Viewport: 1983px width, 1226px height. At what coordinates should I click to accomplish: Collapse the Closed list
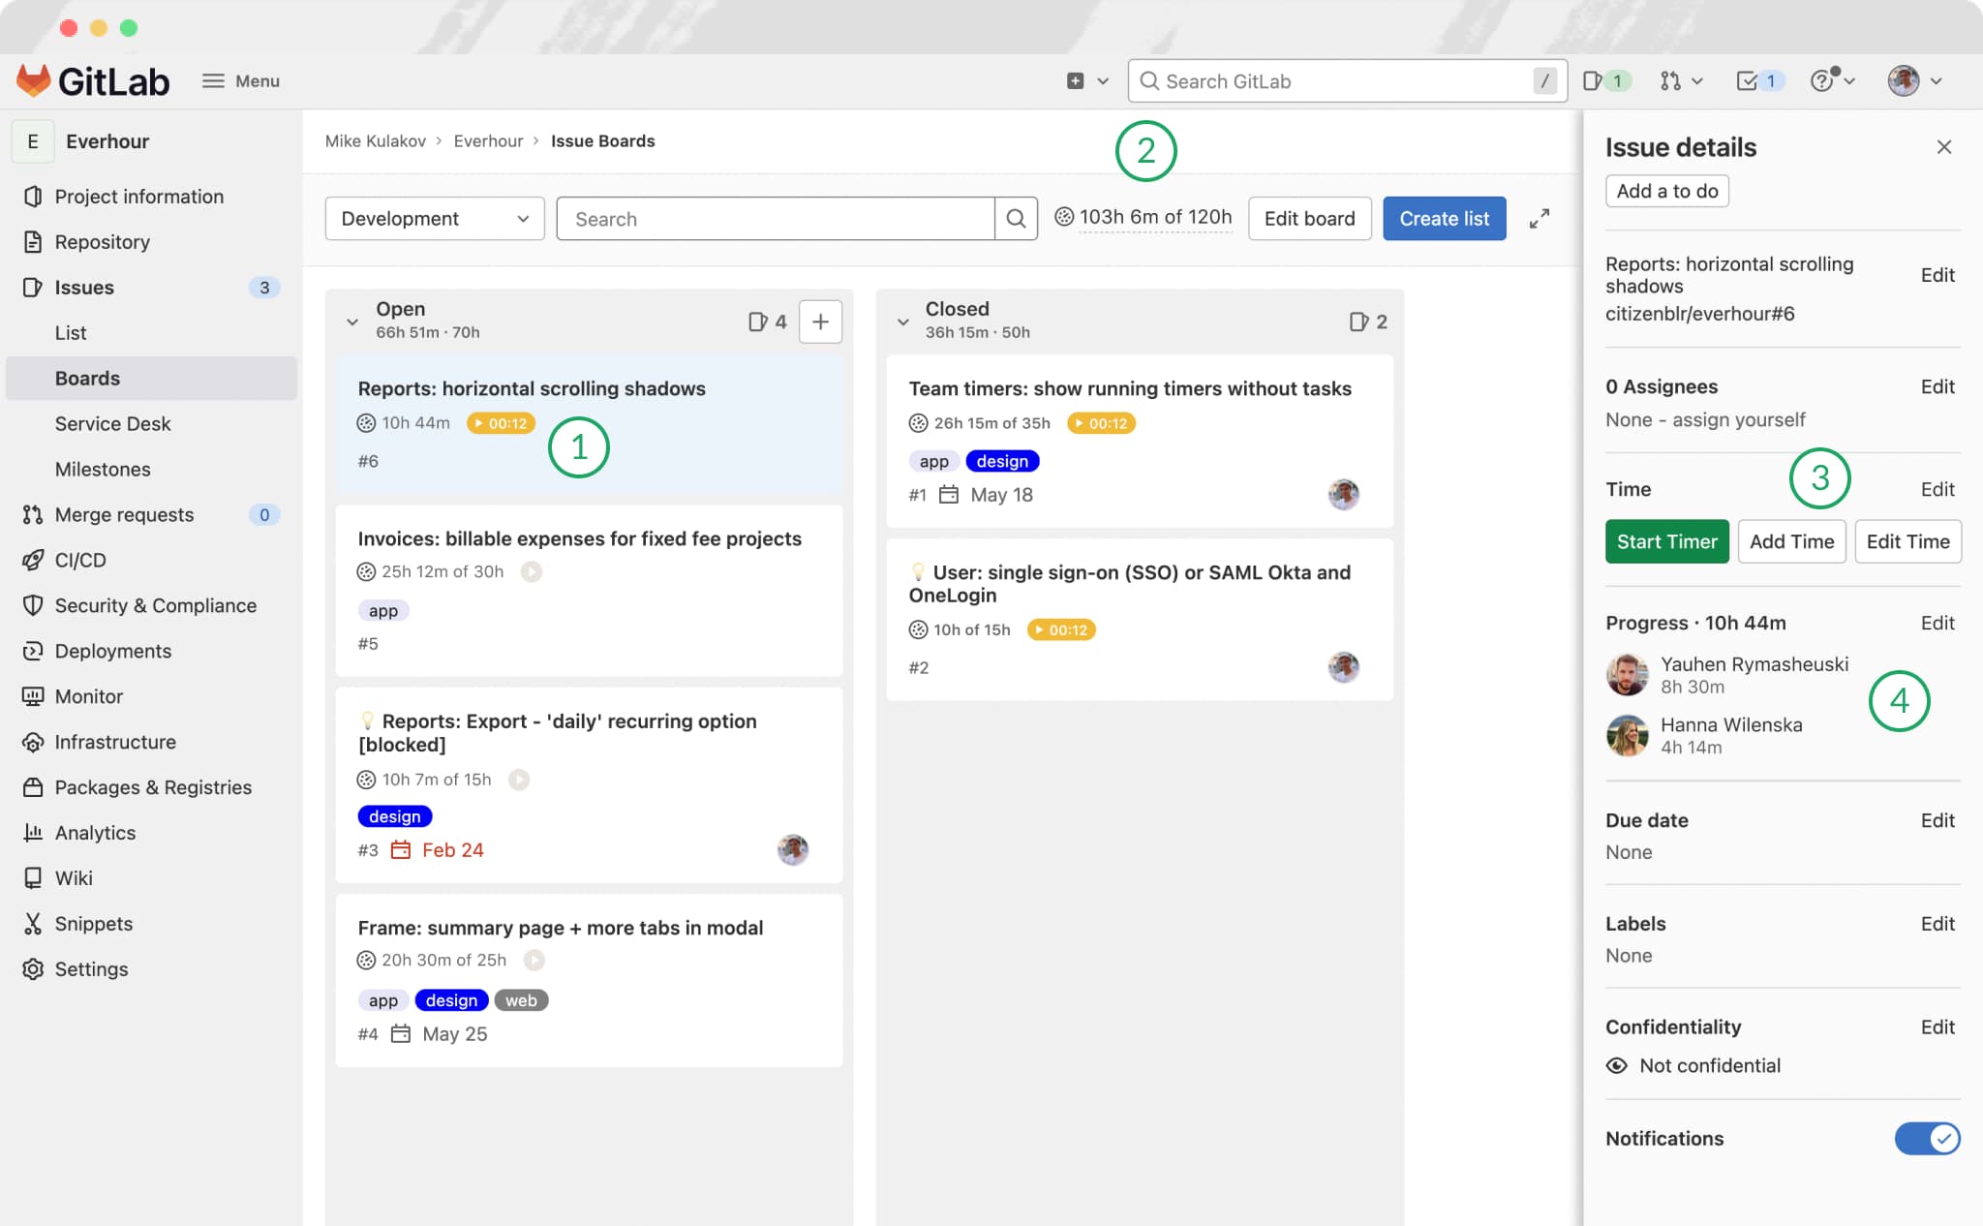903,321
